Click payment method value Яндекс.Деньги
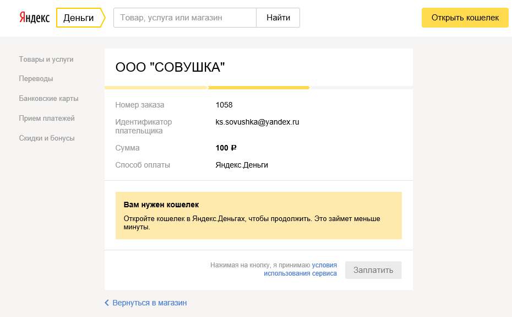Screen dimensions: 512x317 (242, 165)
